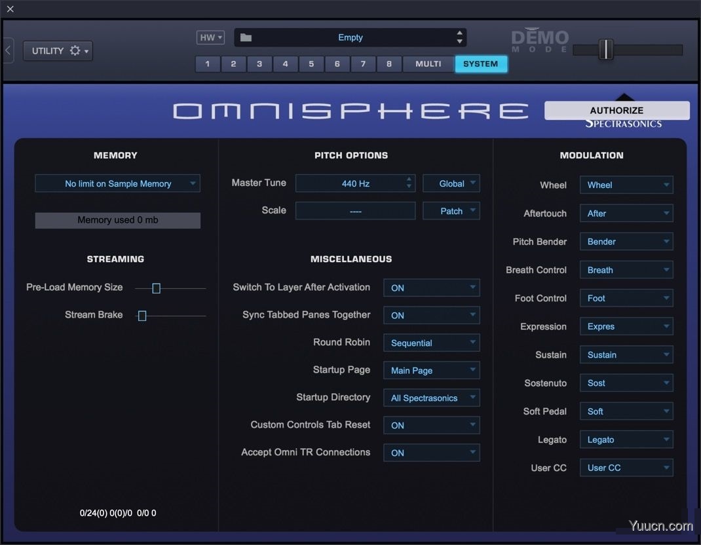Click the AUTHORIZE button
The height and width of the screenshot is (545, 701).
616,110
